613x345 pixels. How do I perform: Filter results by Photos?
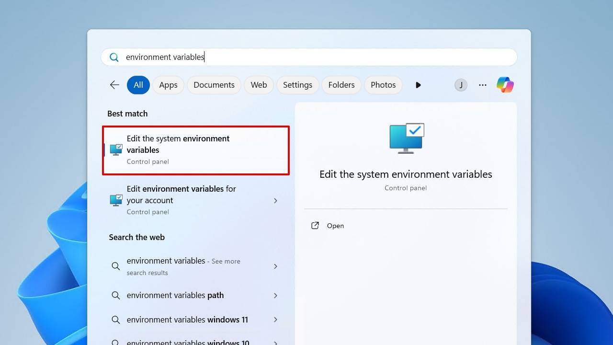(383, 85)
